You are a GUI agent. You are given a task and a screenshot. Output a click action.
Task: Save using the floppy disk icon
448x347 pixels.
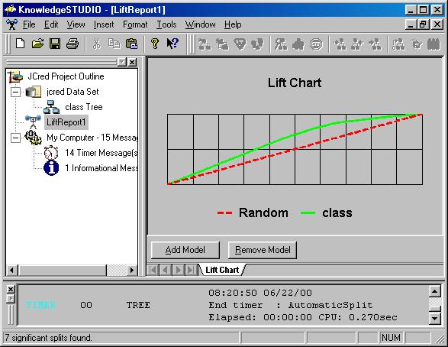[55, 44]
